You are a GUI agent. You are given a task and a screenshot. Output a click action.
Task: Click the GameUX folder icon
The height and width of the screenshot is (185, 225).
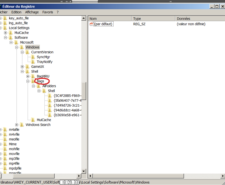tap(28, 67)
